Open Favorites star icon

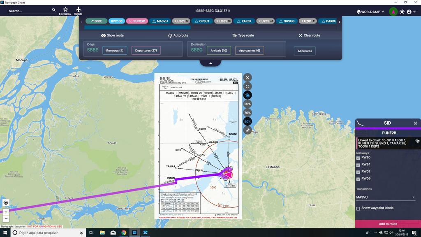65,10
